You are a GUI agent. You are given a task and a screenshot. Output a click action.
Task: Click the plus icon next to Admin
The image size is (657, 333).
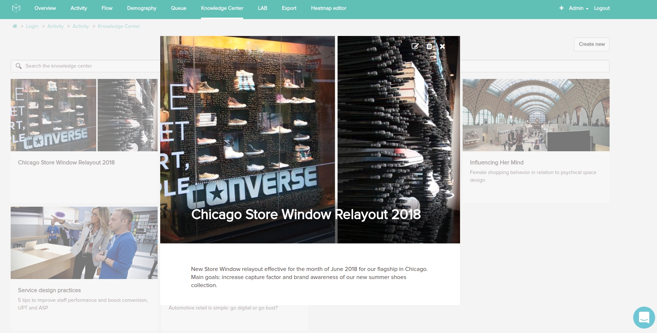561,8
